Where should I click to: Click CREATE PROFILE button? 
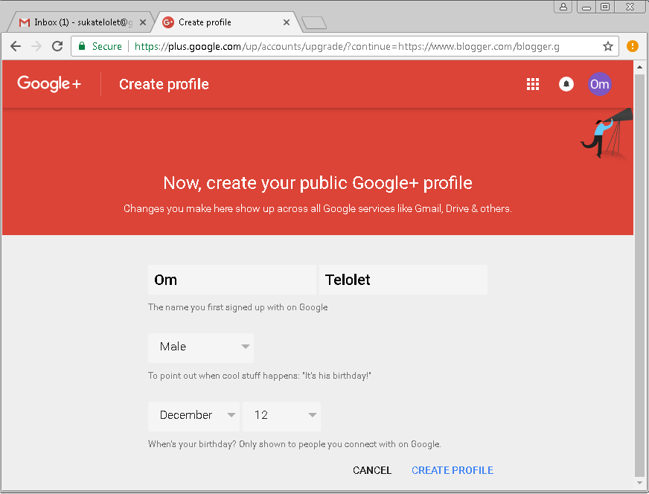pyautogui.click(x=453, y=470)
